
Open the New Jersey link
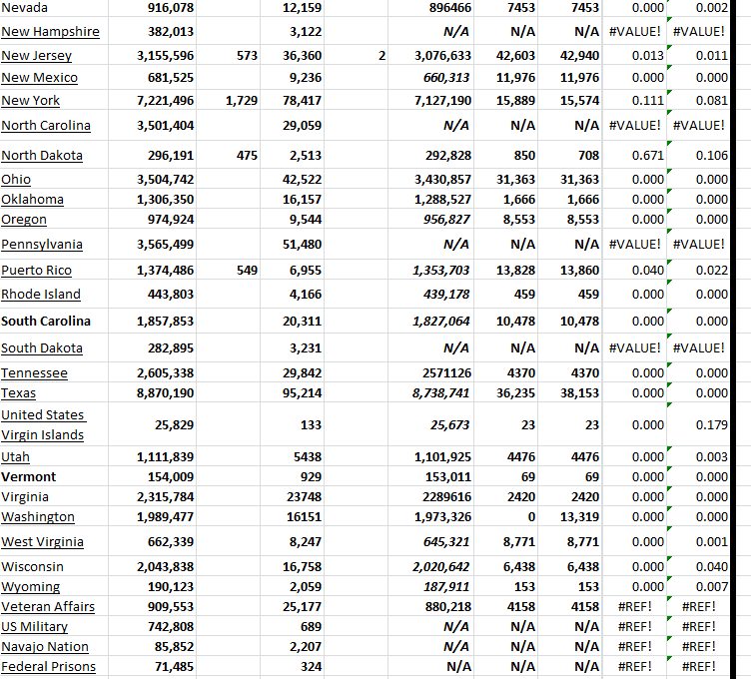click(36, 56)
